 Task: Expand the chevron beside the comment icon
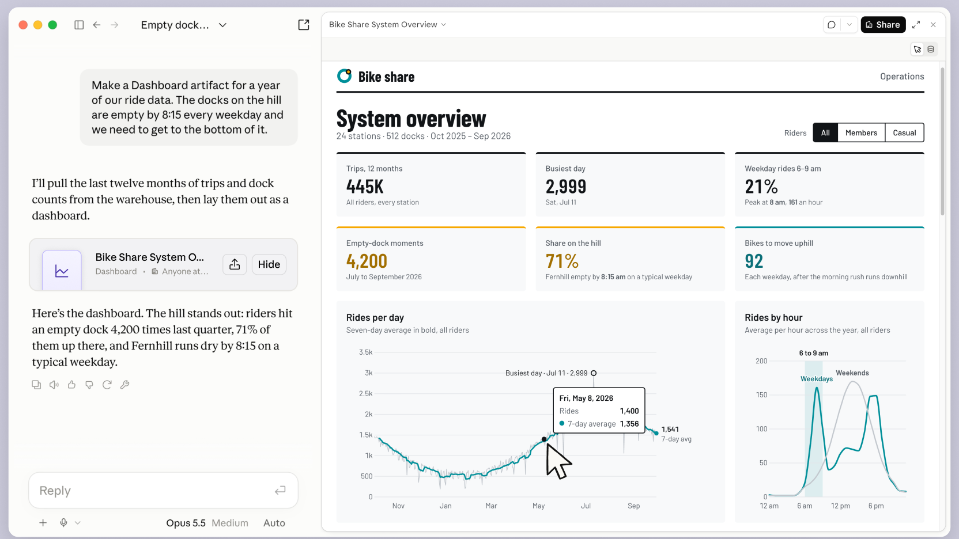pyautogui.click(x=849, y=25)
